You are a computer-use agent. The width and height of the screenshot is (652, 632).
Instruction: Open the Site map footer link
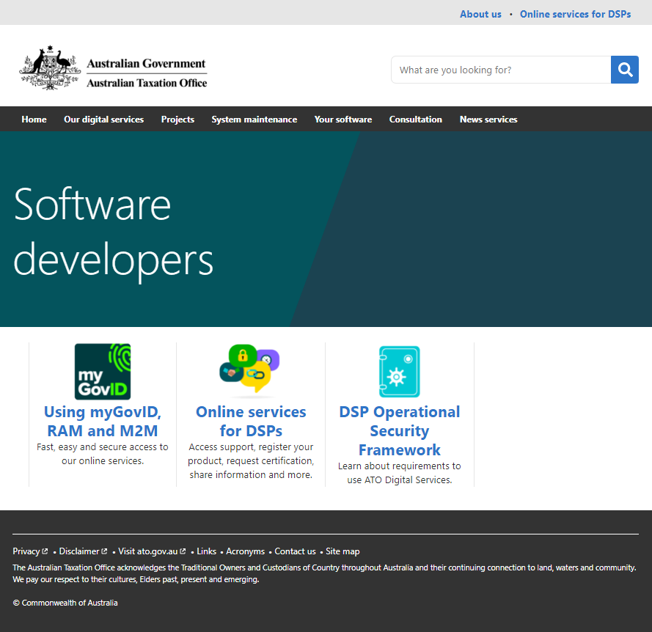tap(343, 551)
